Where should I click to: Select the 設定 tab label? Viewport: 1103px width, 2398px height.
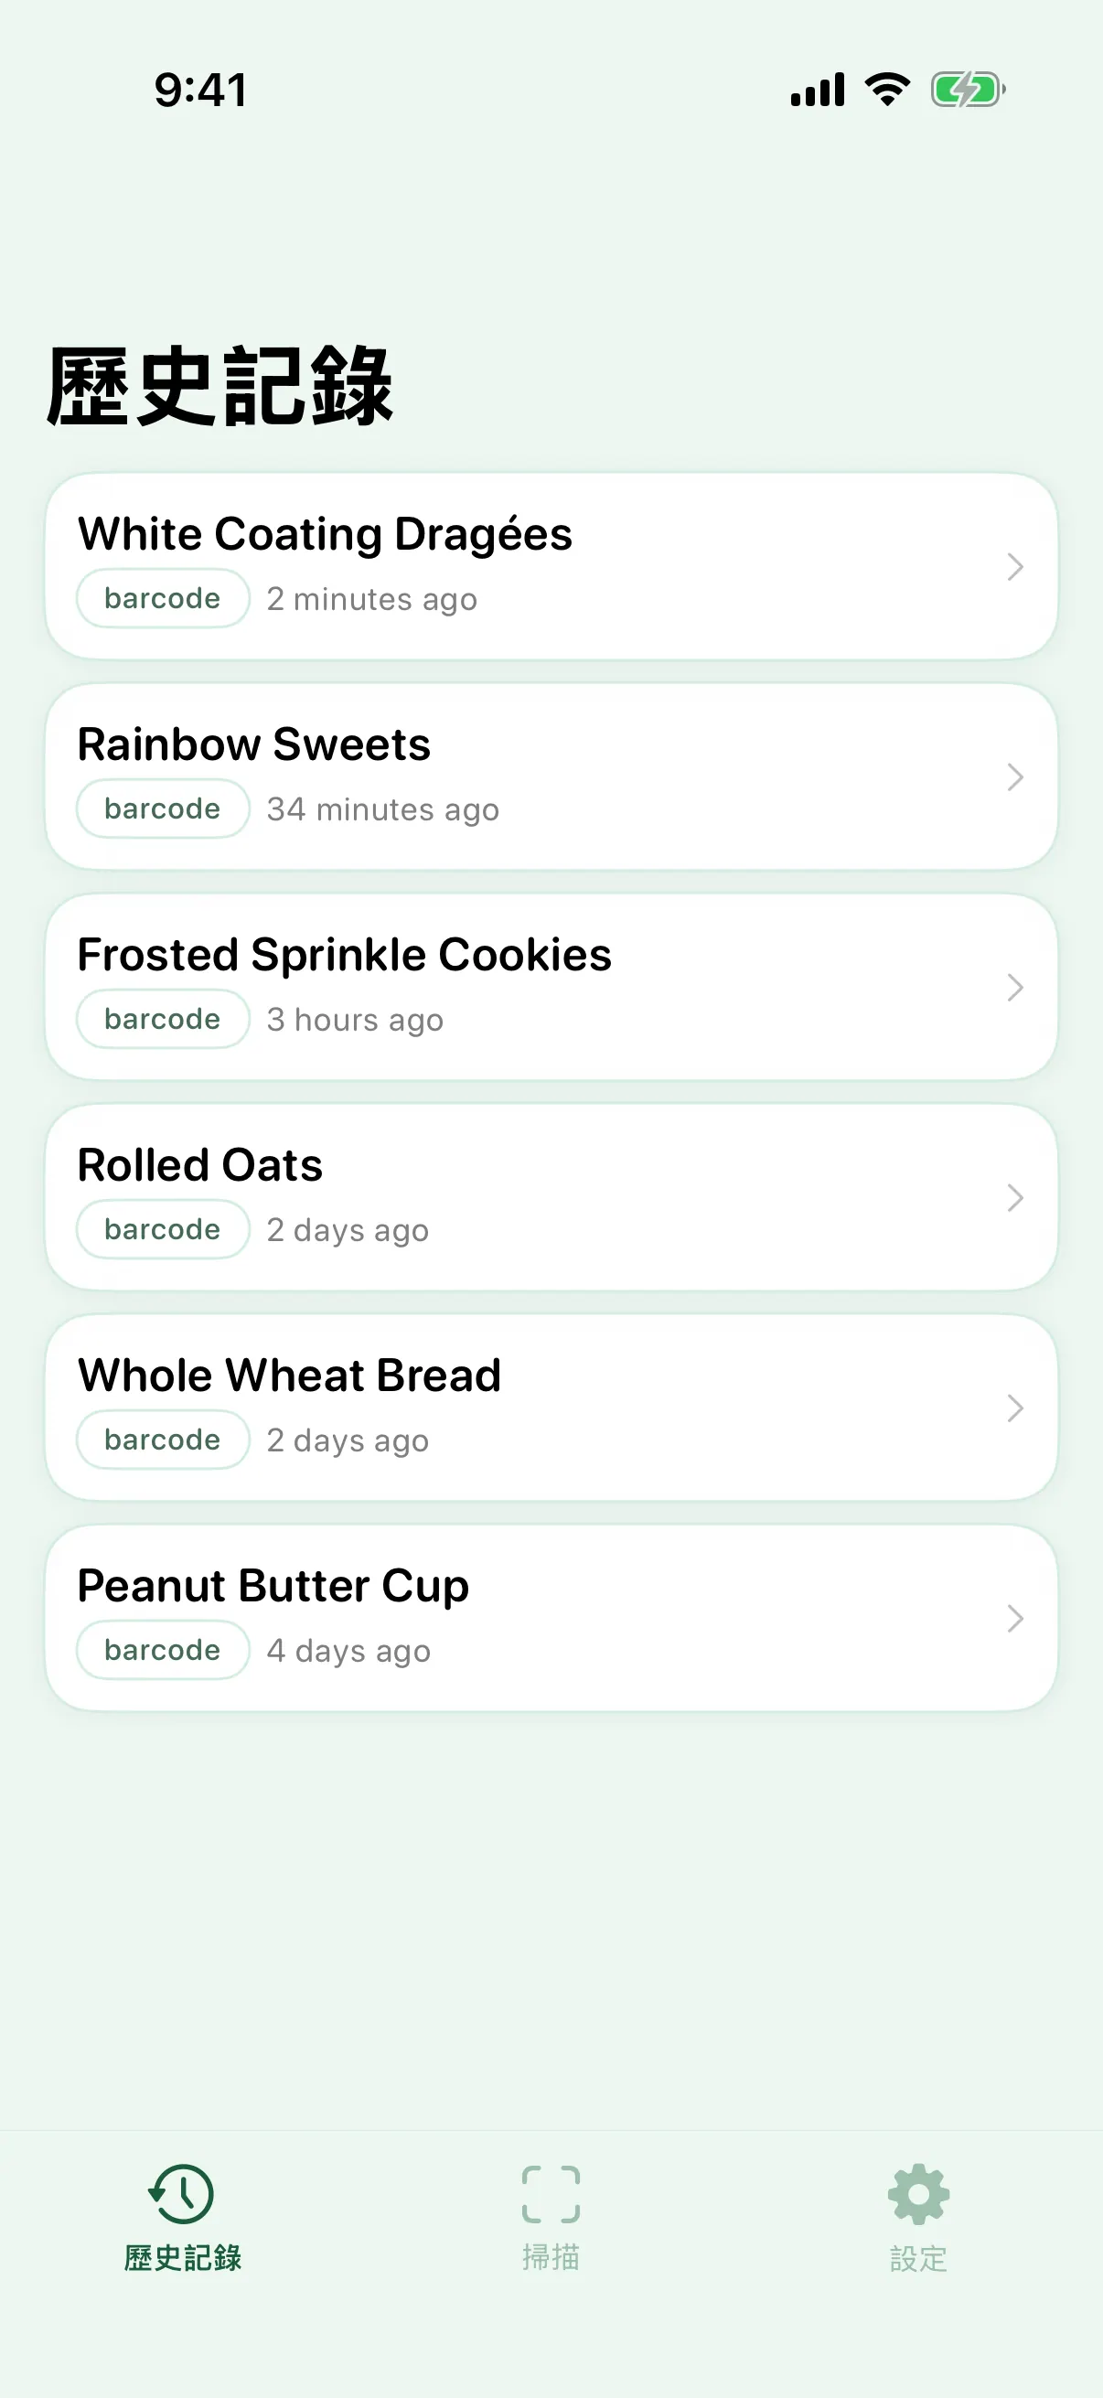918,2258
